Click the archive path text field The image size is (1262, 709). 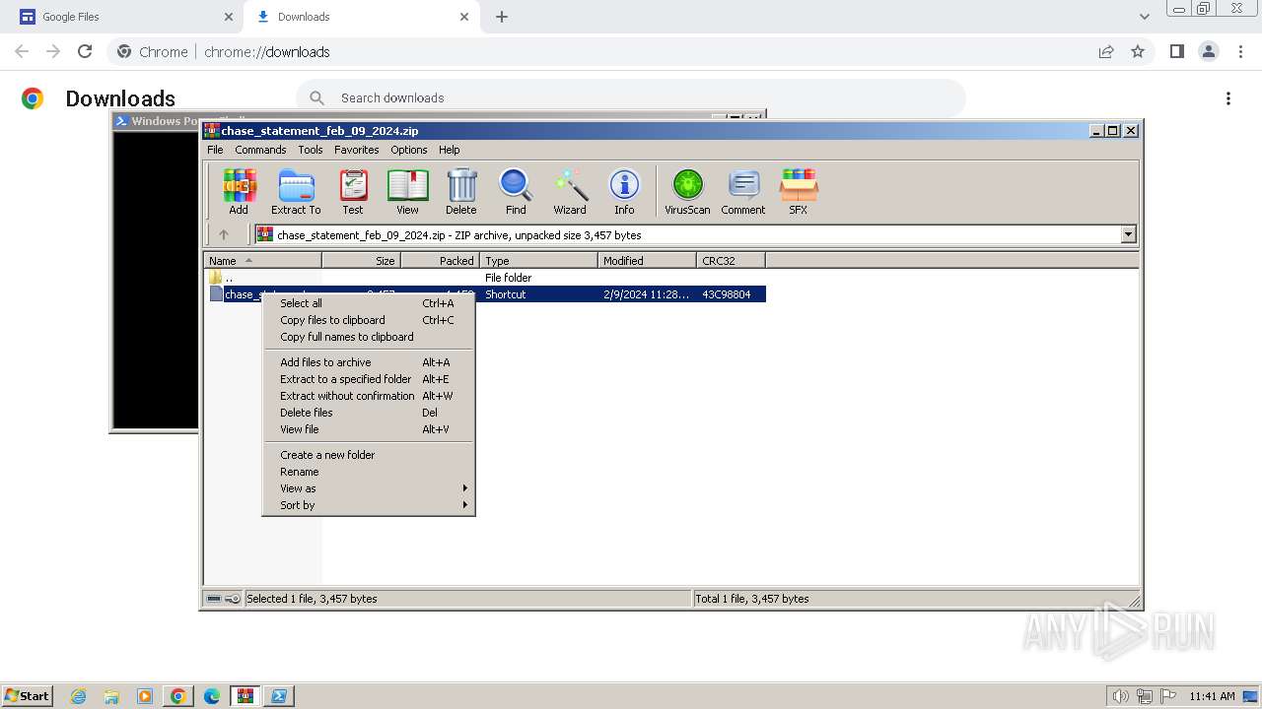[686, 234]
